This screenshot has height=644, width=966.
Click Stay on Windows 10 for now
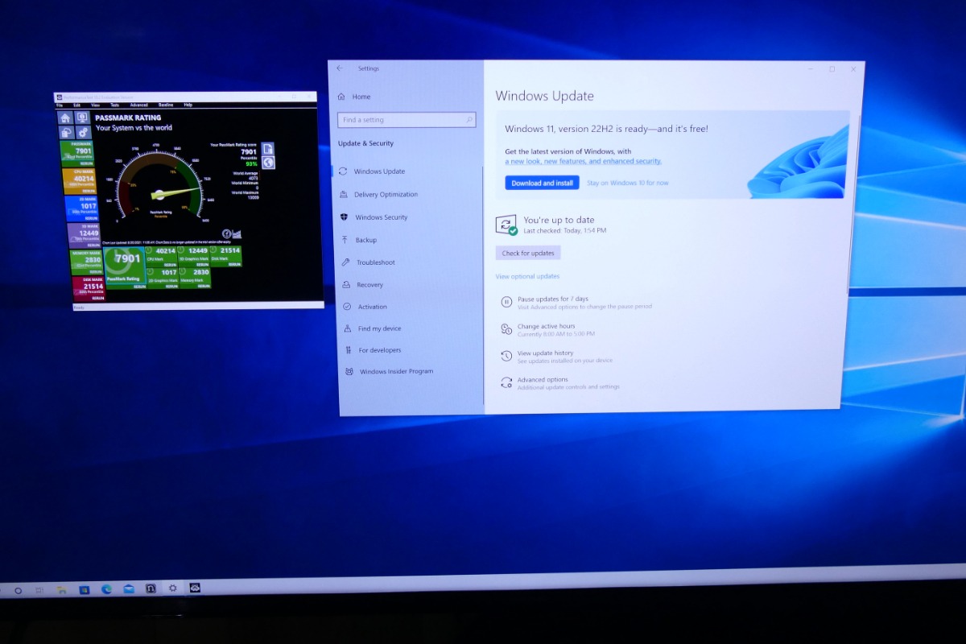[628, 183]
